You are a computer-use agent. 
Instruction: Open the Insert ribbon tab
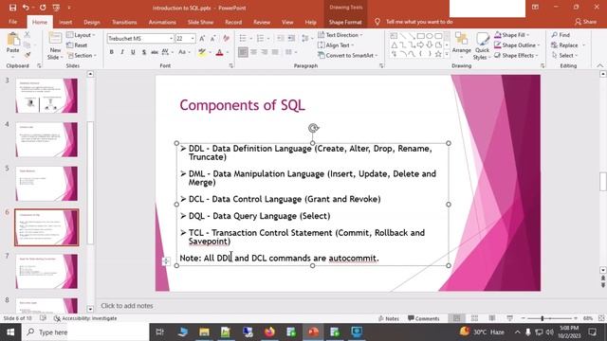65,22
